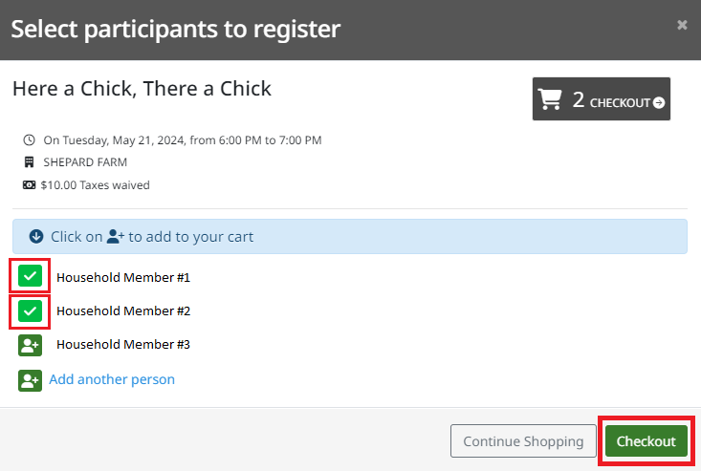
Task: Open the Add another person link
Action: (x=112, y=379)
